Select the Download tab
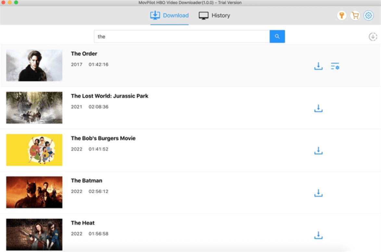Image resolution: width=381 pixels, height=252 pixels. click(x=169, y=16)
